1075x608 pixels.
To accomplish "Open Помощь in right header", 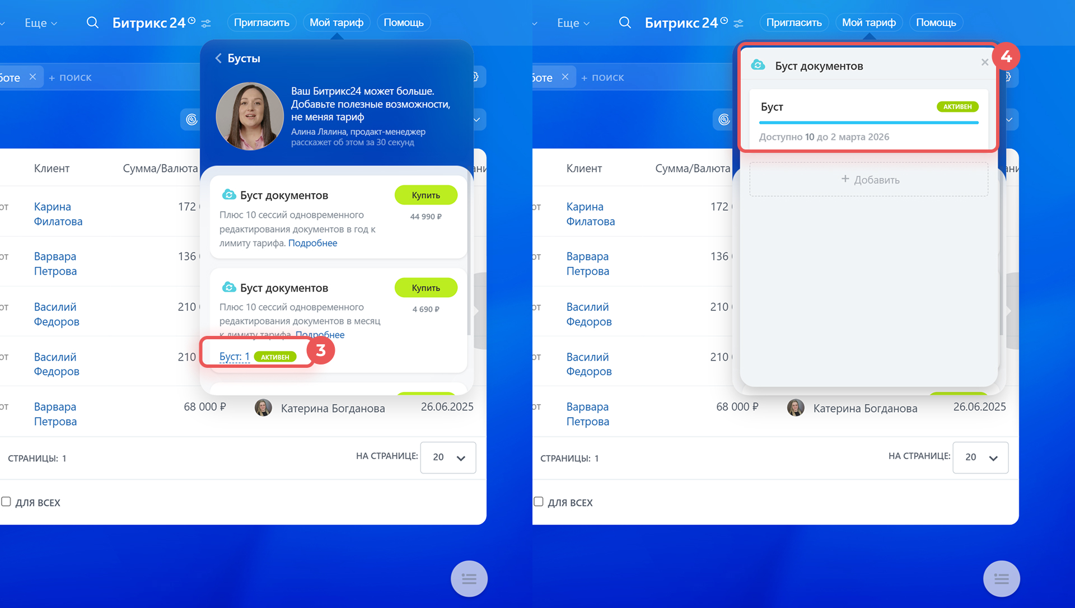I will tap(936, 23).
